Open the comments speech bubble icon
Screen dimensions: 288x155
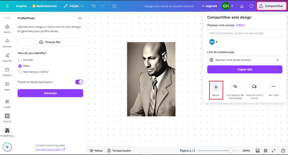tap(251, 6)
